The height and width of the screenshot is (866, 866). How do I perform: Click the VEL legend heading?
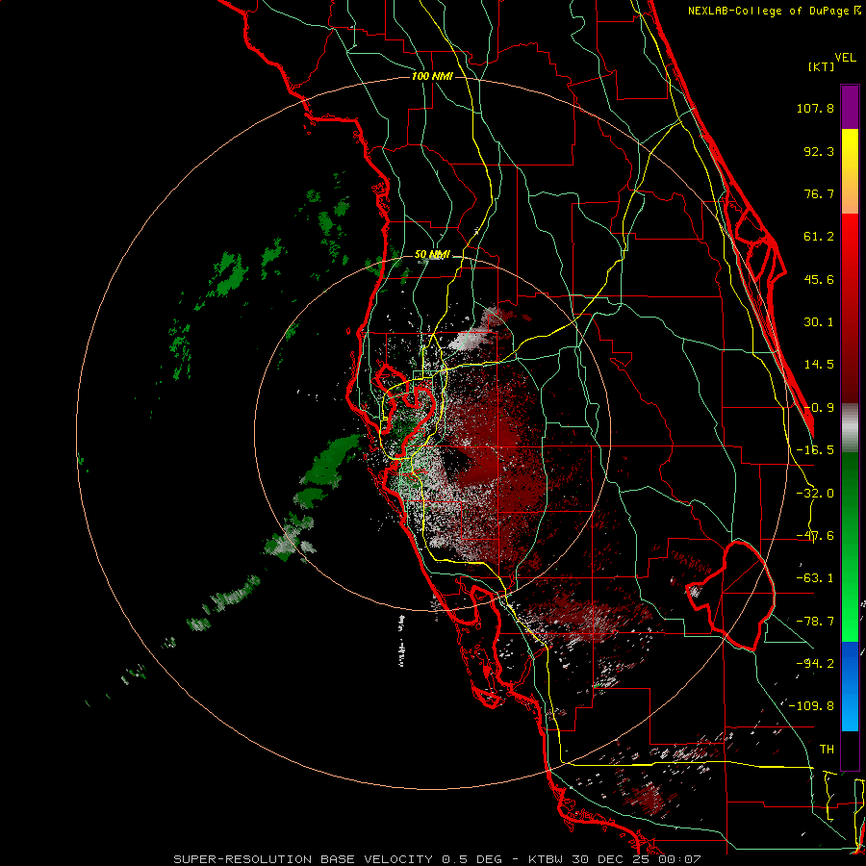[845, 57]
